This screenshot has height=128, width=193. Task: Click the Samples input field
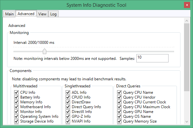152,58
